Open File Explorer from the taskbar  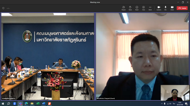tap(32, 104)
